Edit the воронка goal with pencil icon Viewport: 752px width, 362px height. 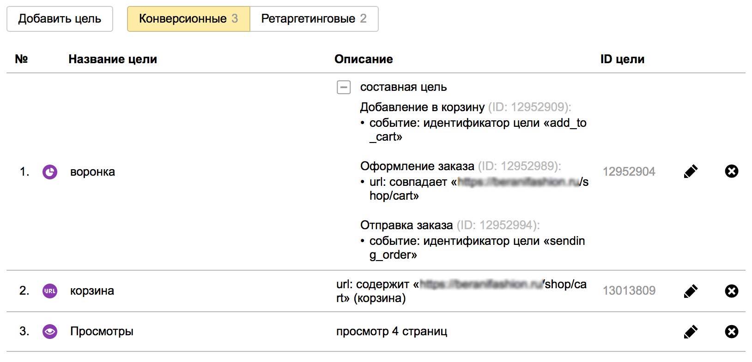[x=691, y=172]
